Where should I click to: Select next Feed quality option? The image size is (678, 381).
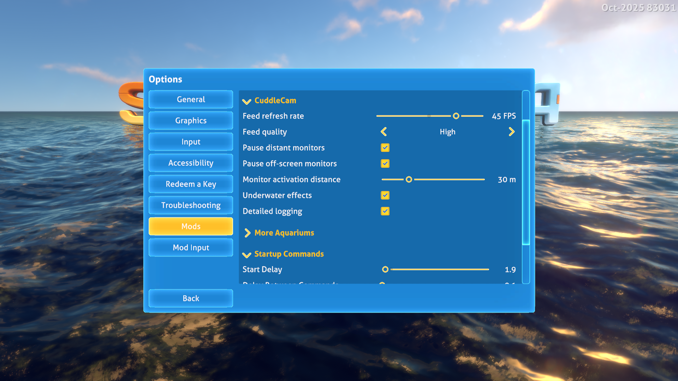point(512,132)
